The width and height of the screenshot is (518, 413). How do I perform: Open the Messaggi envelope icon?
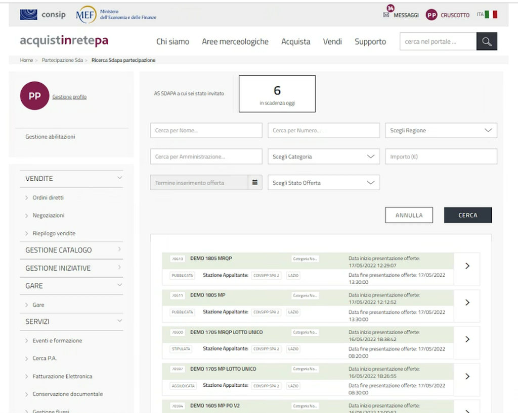tap(386, 15)
